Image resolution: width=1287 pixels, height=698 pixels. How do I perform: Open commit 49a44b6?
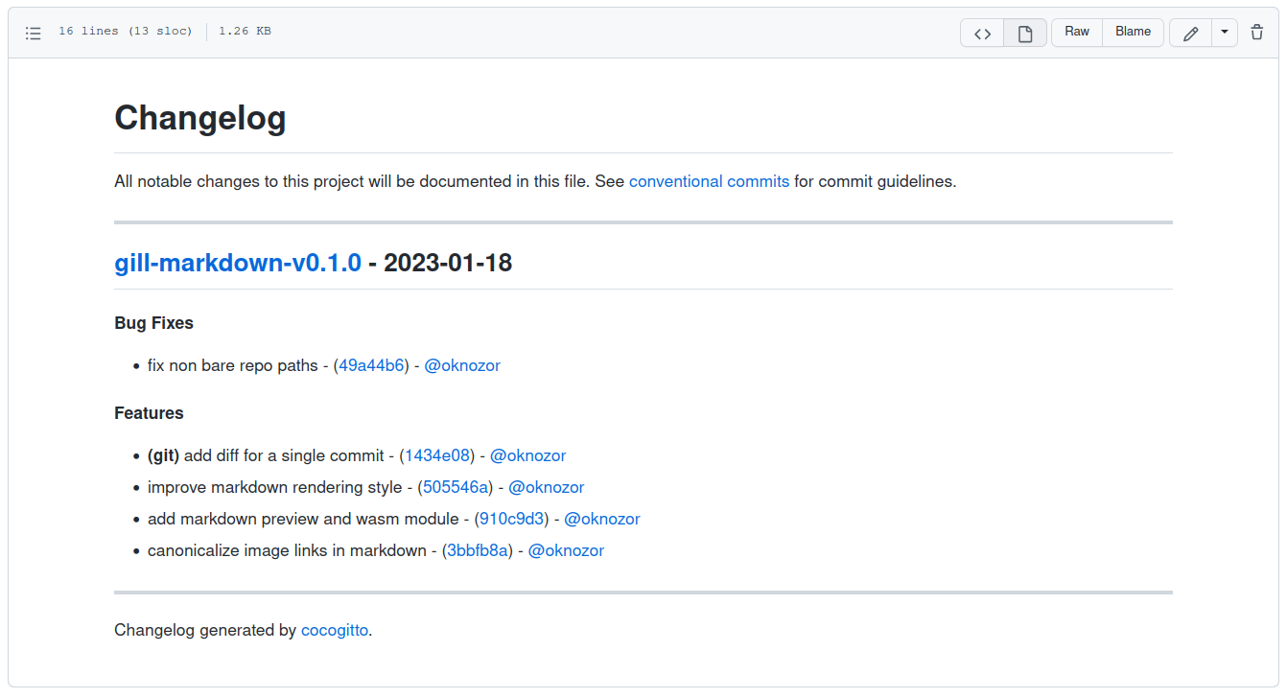tap(371, 365)
